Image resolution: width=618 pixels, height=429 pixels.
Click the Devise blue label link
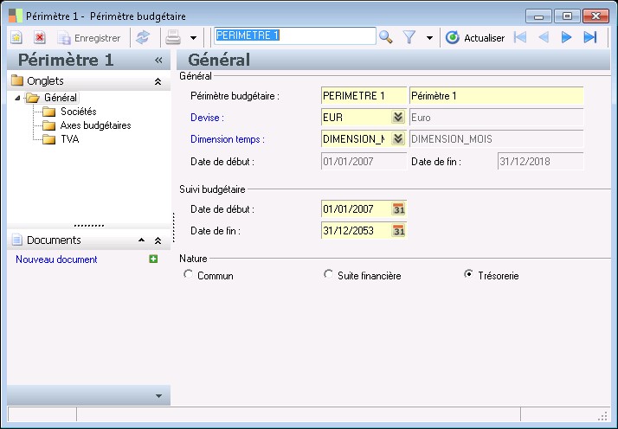coord(207,118)
